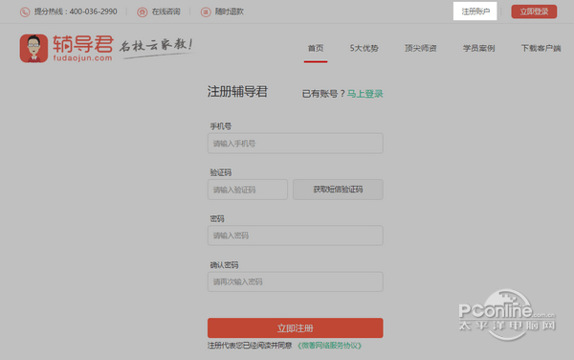Click the 马上登录 green link
Screen dimensions: 574x360
coord(365,94)
